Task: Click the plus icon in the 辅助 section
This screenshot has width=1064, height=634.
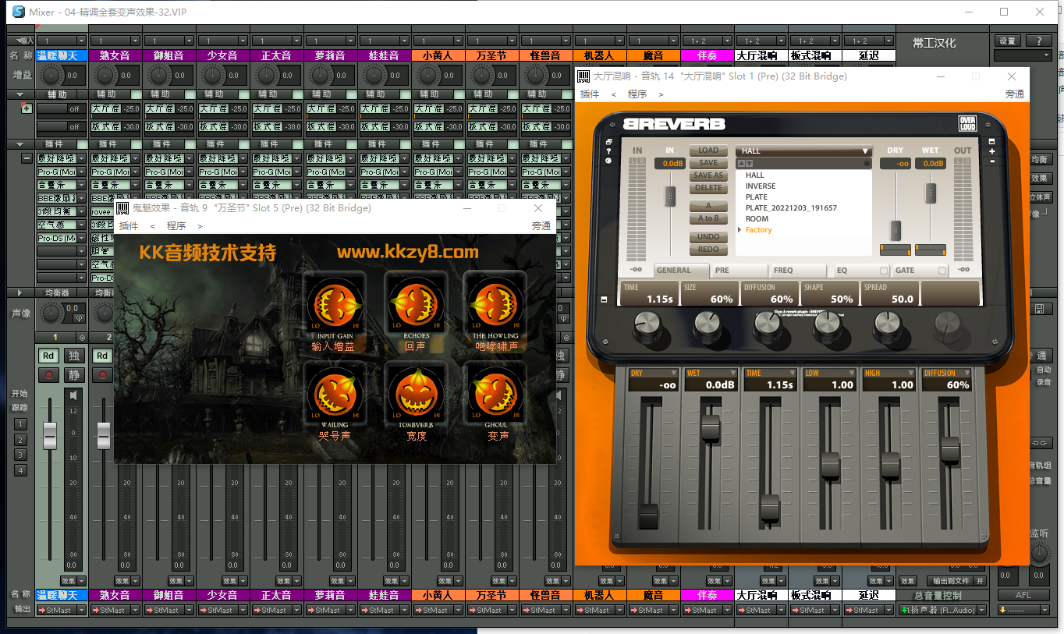Action: [26, 109]
